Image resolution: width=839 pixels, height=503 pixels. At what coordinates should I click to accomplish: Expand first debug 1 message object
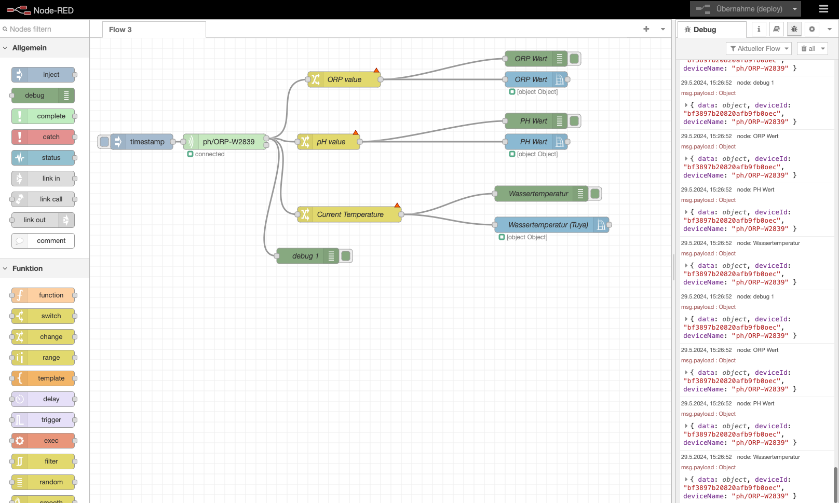(686, 105)
